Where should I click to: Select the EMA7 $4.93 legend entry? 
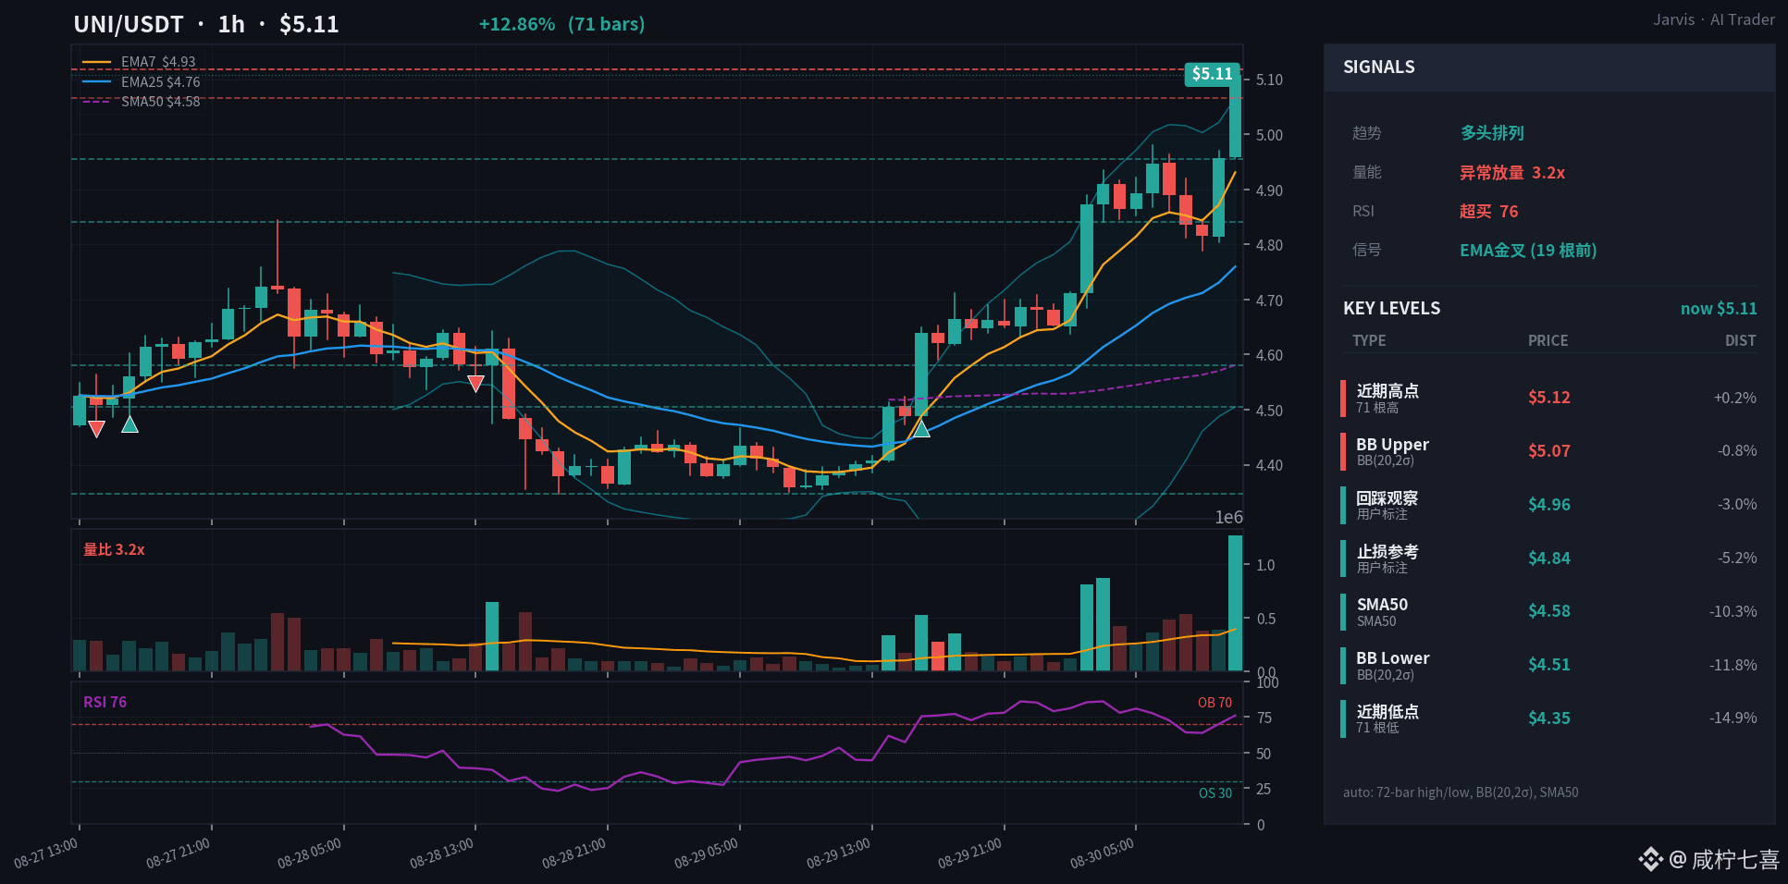[140, 62]
